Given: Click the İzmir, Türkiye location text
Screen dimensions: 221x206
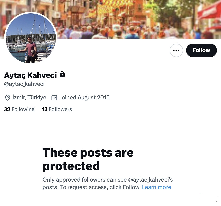Looking at the screenshot, I should point(29,98).
